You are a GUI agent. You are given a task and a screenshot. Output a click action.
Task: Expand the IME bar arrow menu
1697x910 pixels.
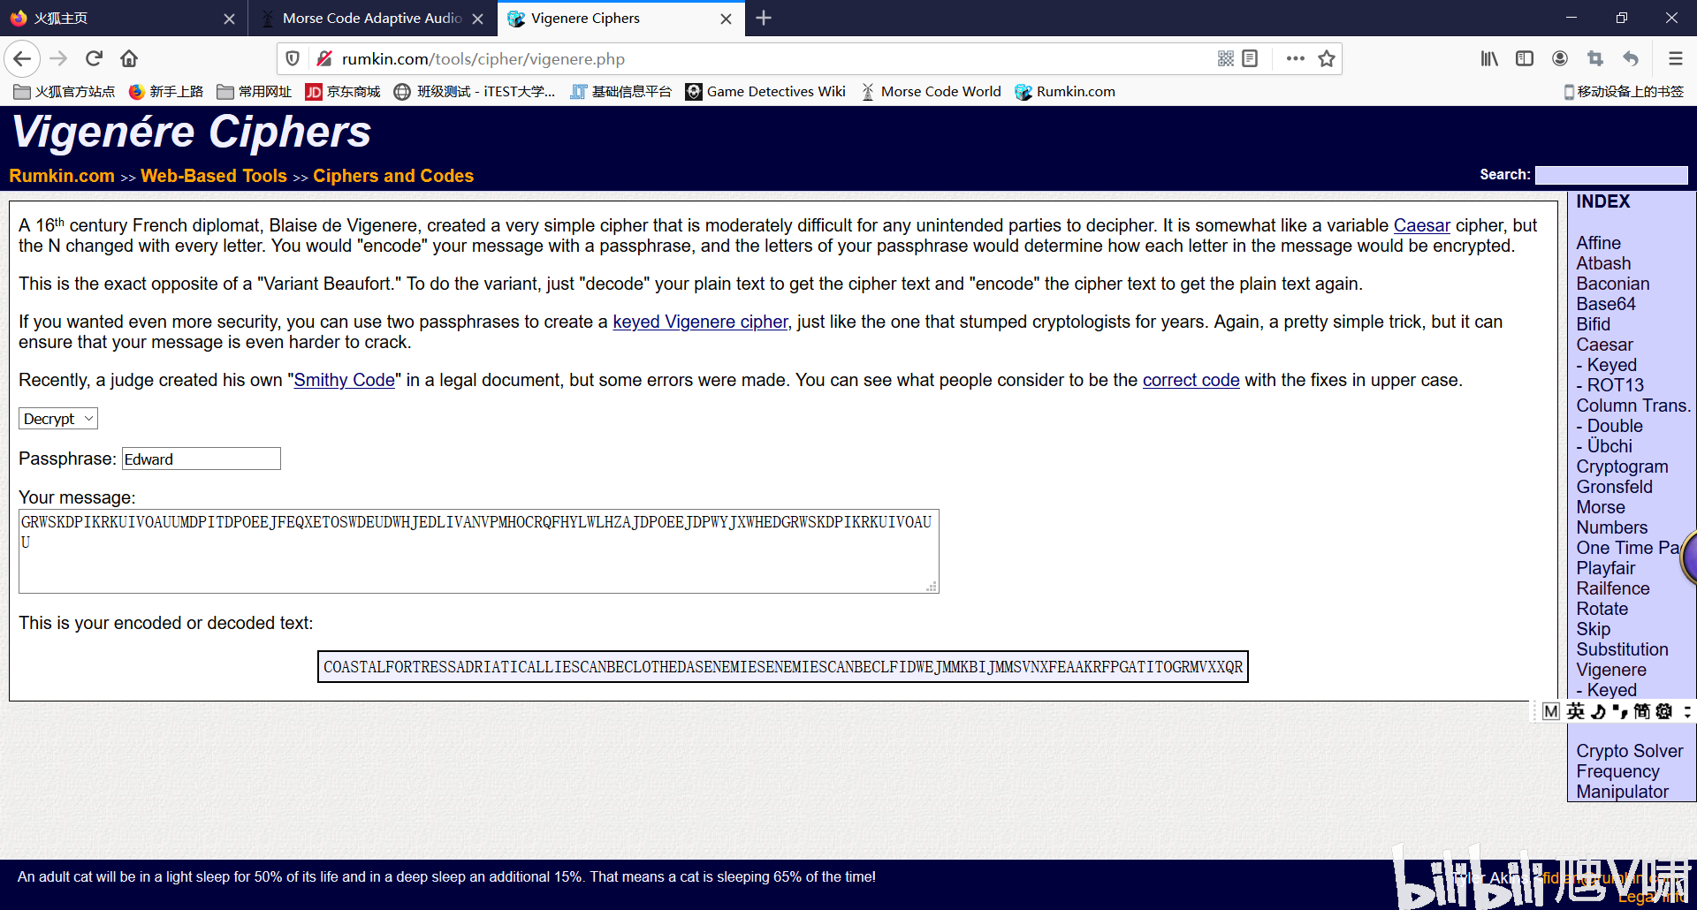tap(1687, 711)
